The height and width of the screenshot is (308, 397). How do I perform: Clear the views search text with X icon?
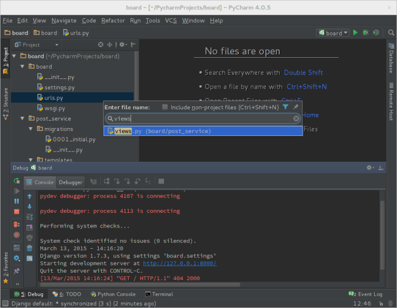(296, 118)
